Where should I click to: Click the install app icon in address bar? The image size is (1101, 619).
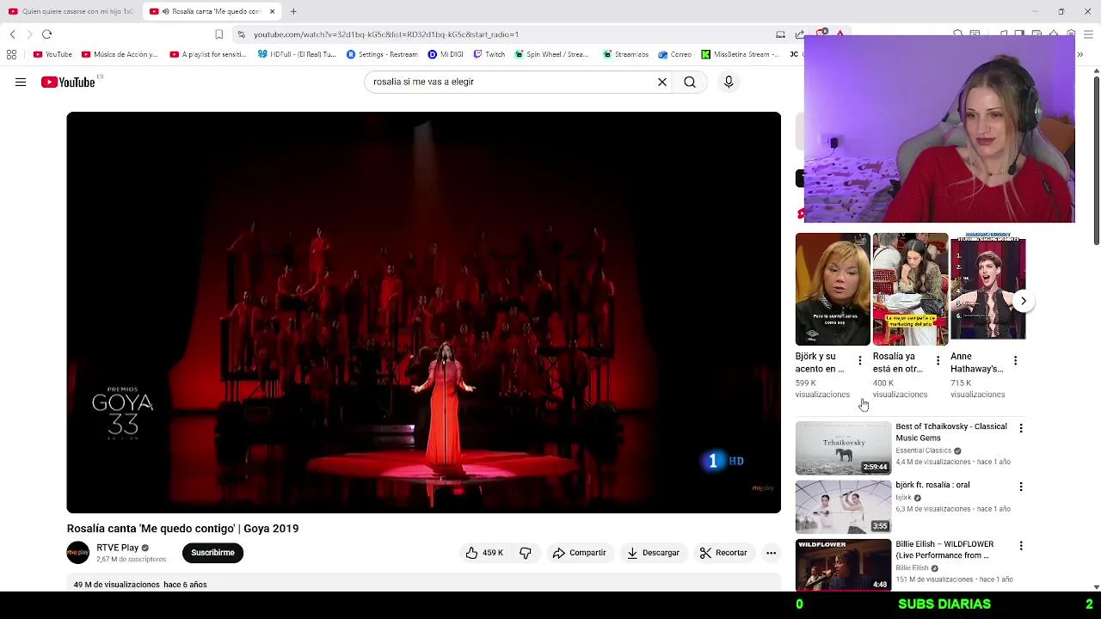780,34
